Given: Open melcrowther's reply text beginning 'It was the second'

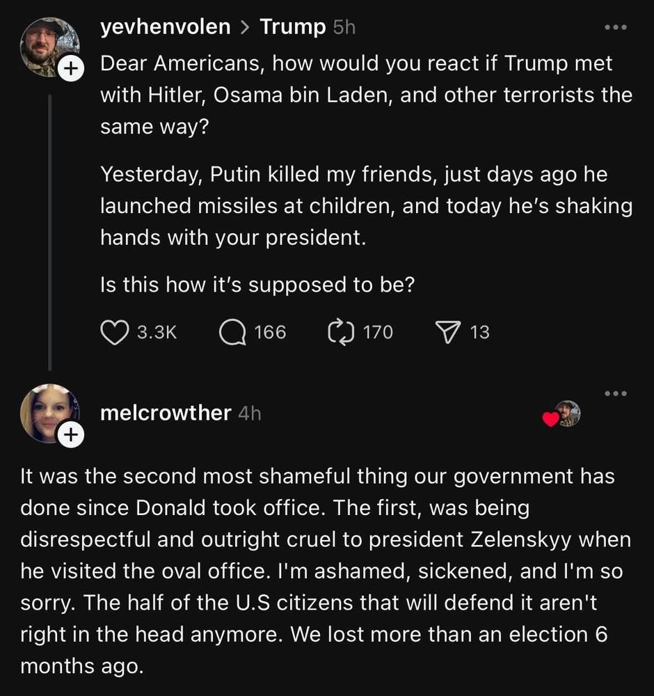Looking at the screenshot, I should coord(326,571).
